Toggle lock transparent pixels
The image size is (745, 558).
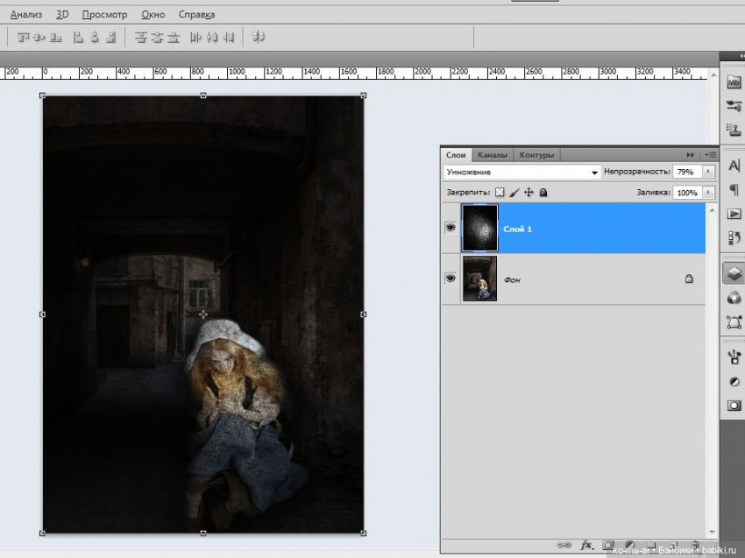(x=500, y=192)
